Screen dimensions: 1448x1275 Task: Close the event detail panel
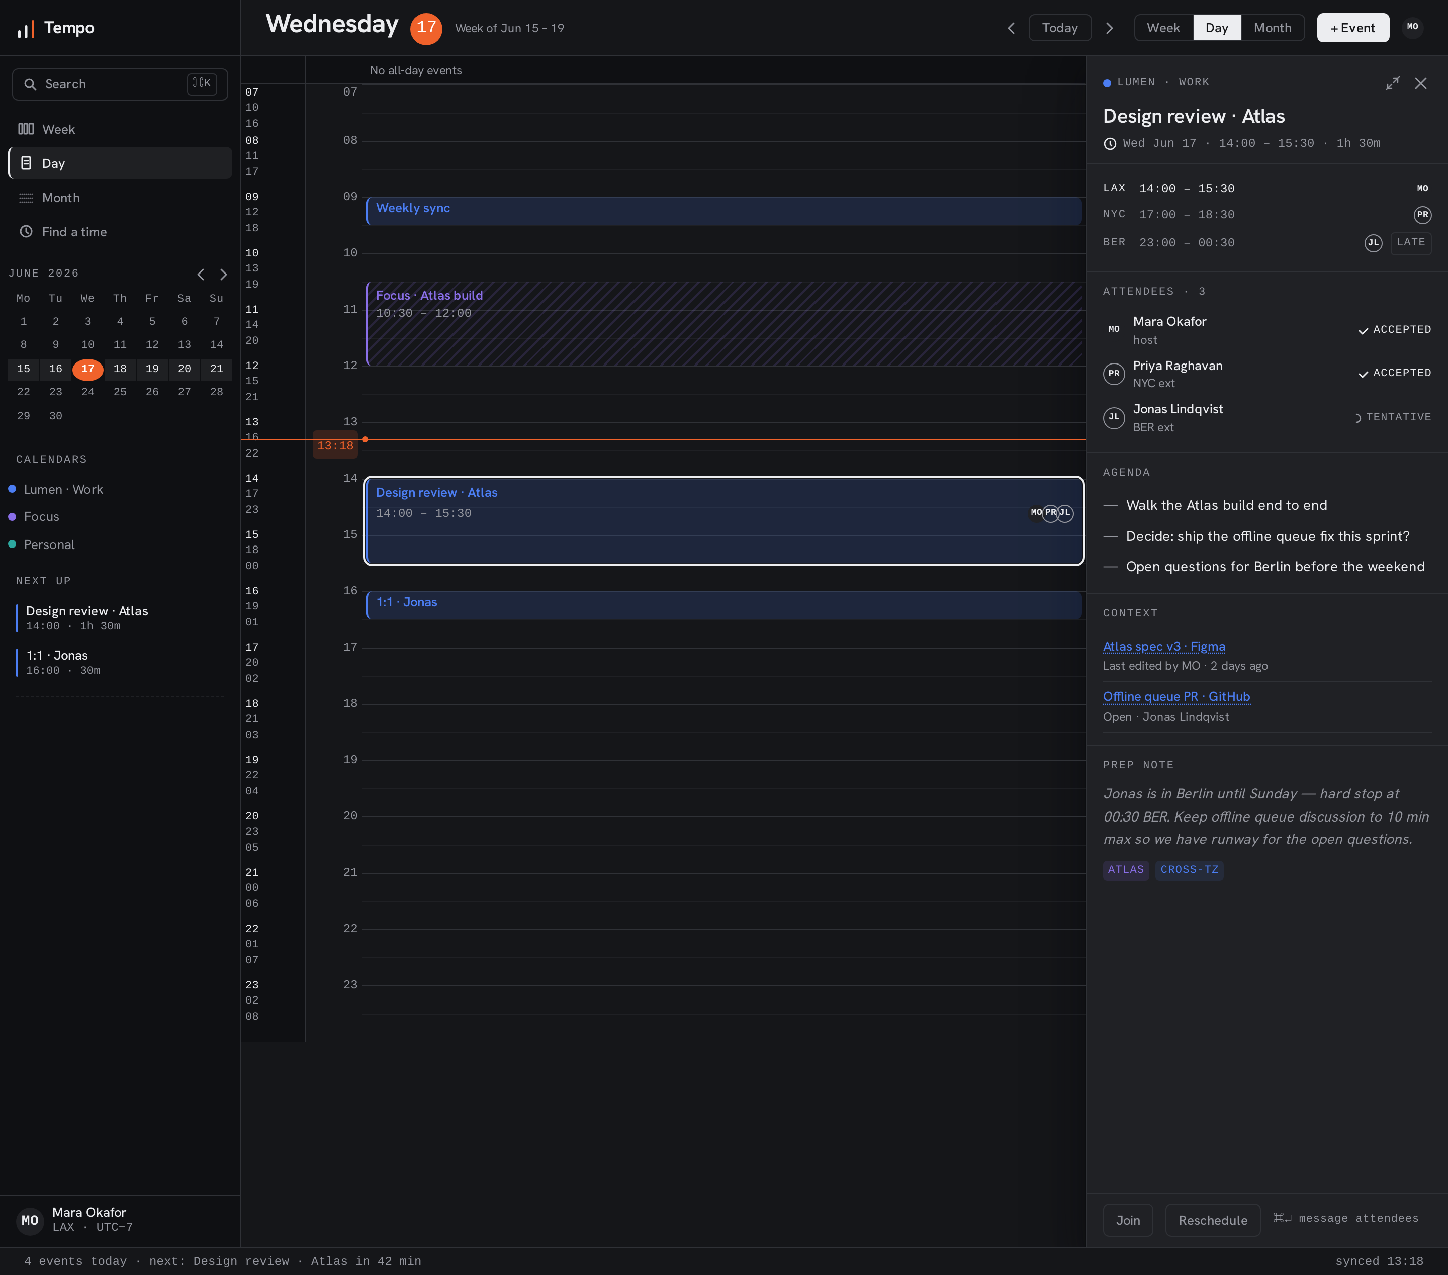pyautogui.click(x=1420, y=83)
